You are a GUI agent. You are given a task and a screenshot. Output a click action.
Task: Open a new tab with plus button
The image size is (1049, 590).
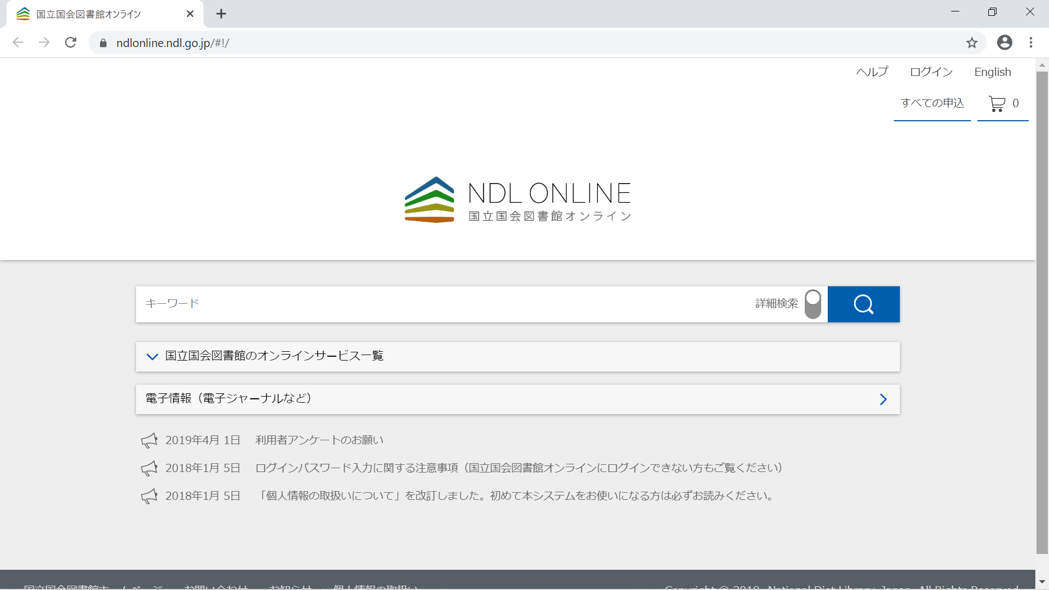click(221, 14)
